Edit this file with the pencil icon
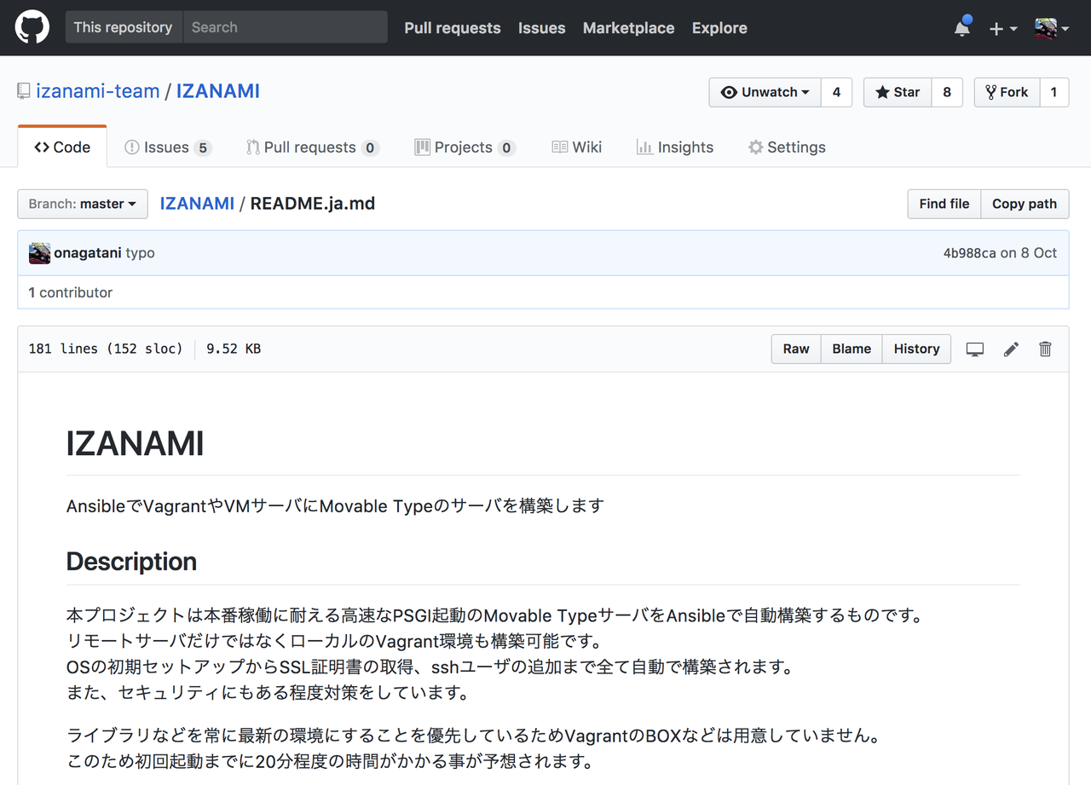This screenshot has width=1091, height=785. (1011, 349)
